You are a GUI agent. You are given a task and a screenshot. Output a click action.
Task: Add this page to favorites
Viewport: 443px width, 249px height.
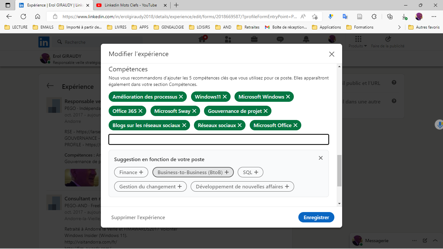click(x=315, y=17)
